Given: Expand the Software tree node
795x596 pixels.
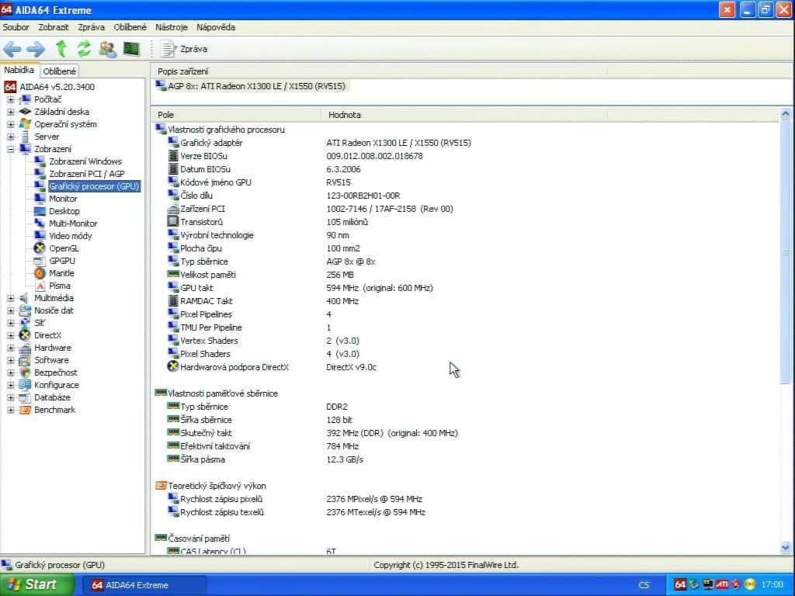Looking at the screenshot, I should tap(11, 360).
